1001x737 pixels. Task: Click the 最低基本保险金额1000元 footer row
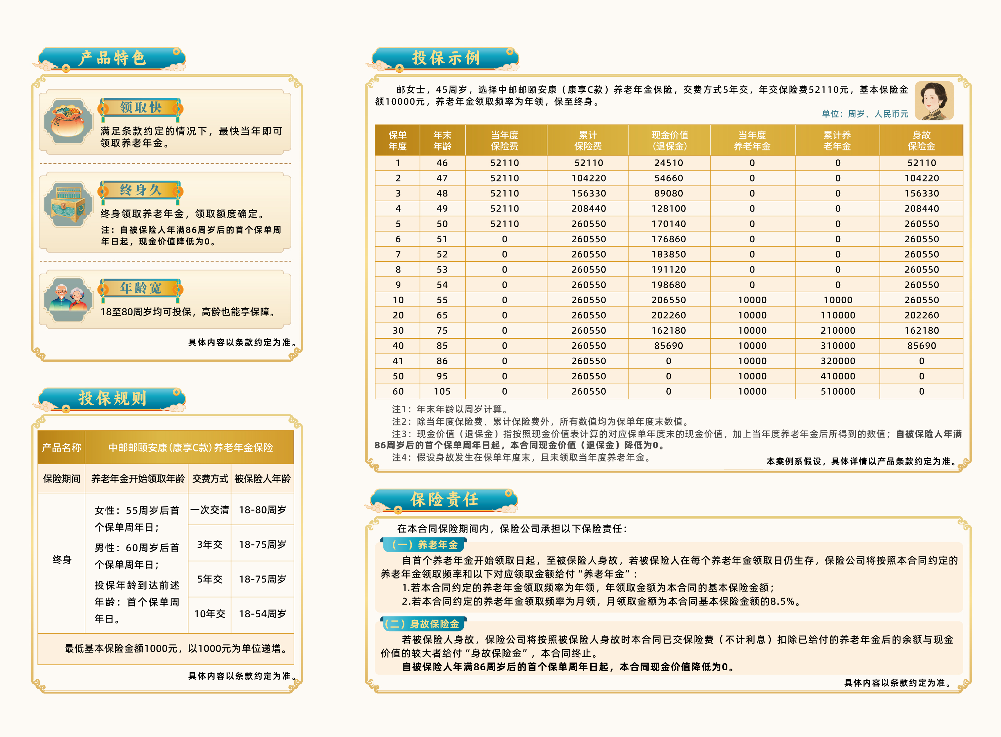(x=166, y=649)
